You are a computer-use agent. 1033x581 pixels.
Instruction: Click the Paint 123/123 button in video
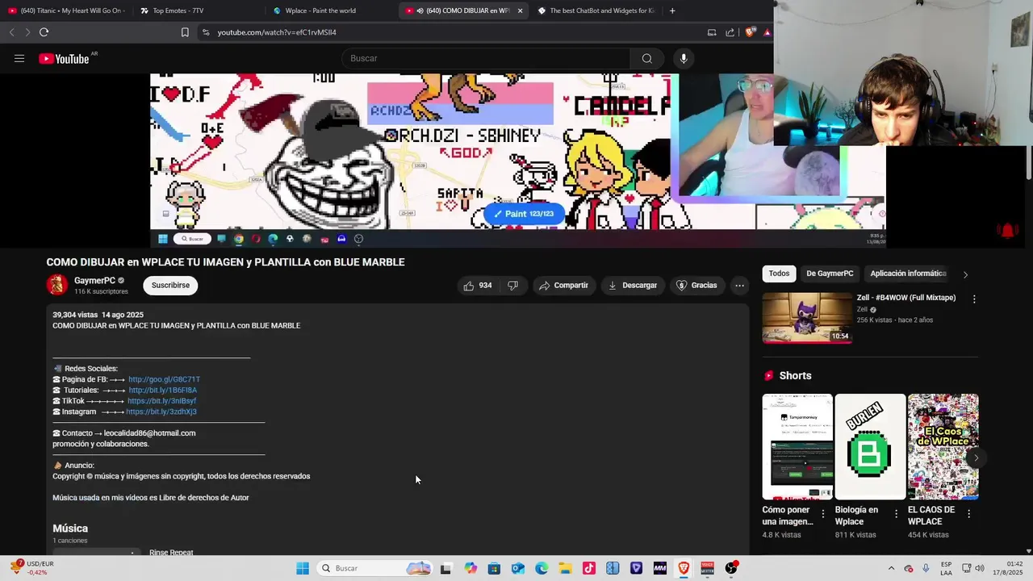[524, 214]
